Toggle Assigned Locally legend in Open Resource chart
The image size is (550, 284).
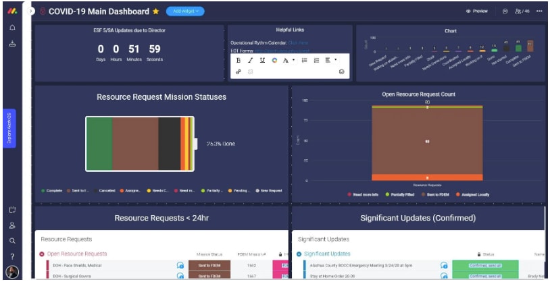point(472,194)
